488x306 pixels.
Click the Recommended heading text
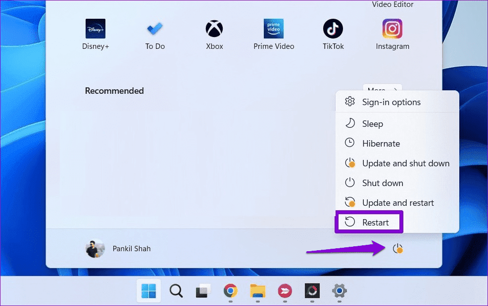[114, 91]
